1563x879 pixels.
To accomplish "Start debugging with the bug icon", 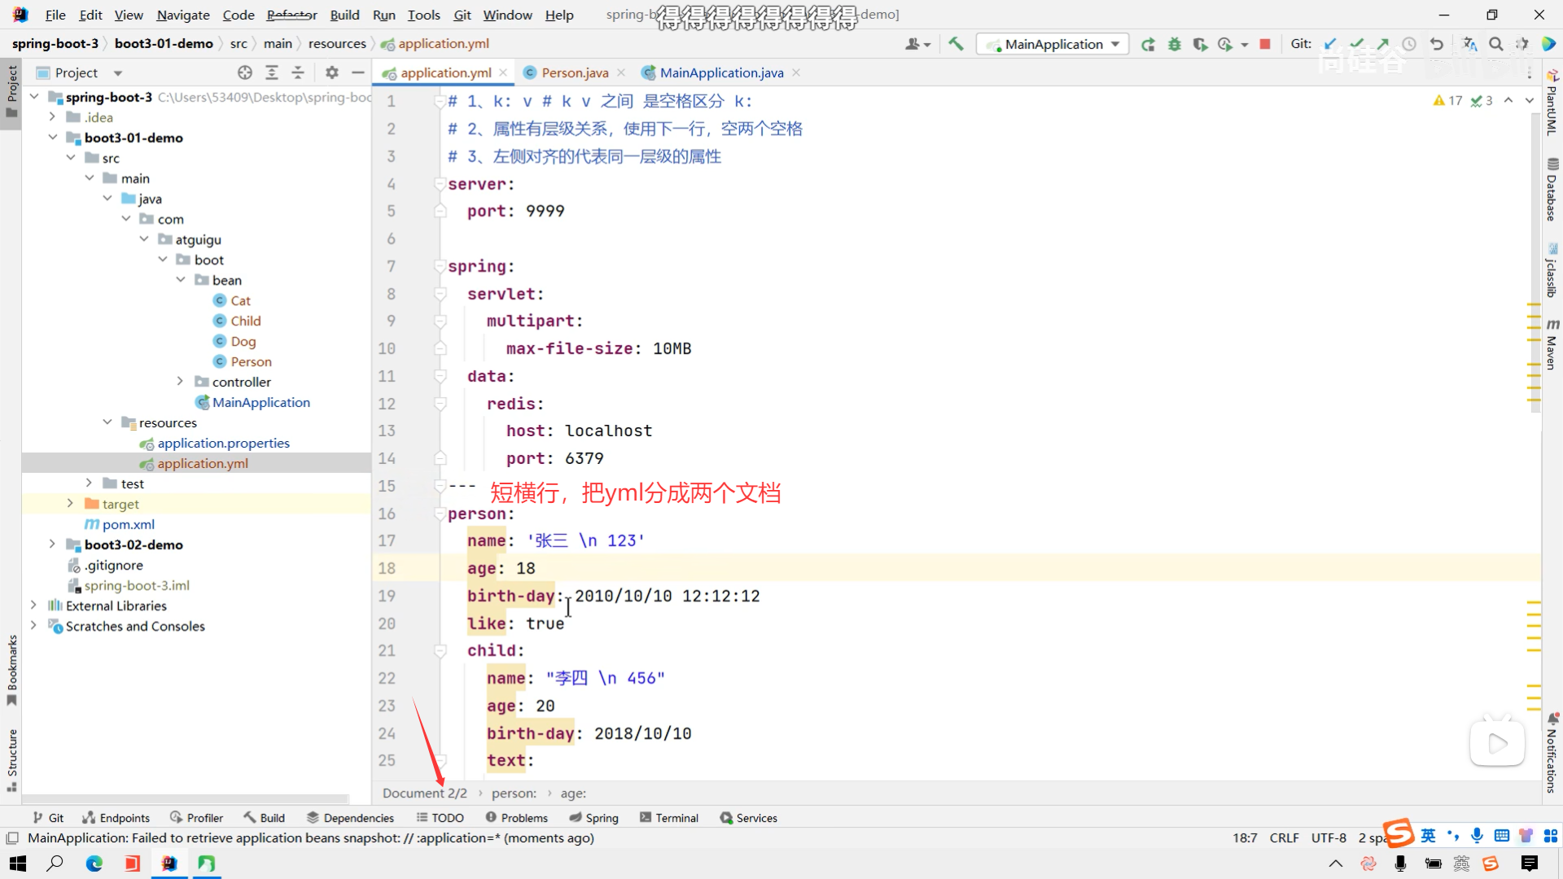I will [x=1174, y=44].
